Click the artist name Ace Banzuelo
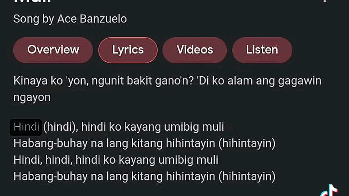This screenshot has width=349, height=196. 92,19
